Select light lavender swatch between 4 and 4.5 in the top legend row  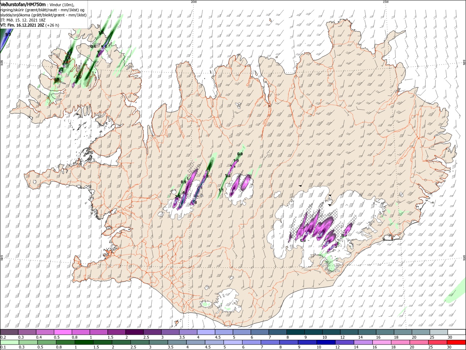(x=206, y=332)
